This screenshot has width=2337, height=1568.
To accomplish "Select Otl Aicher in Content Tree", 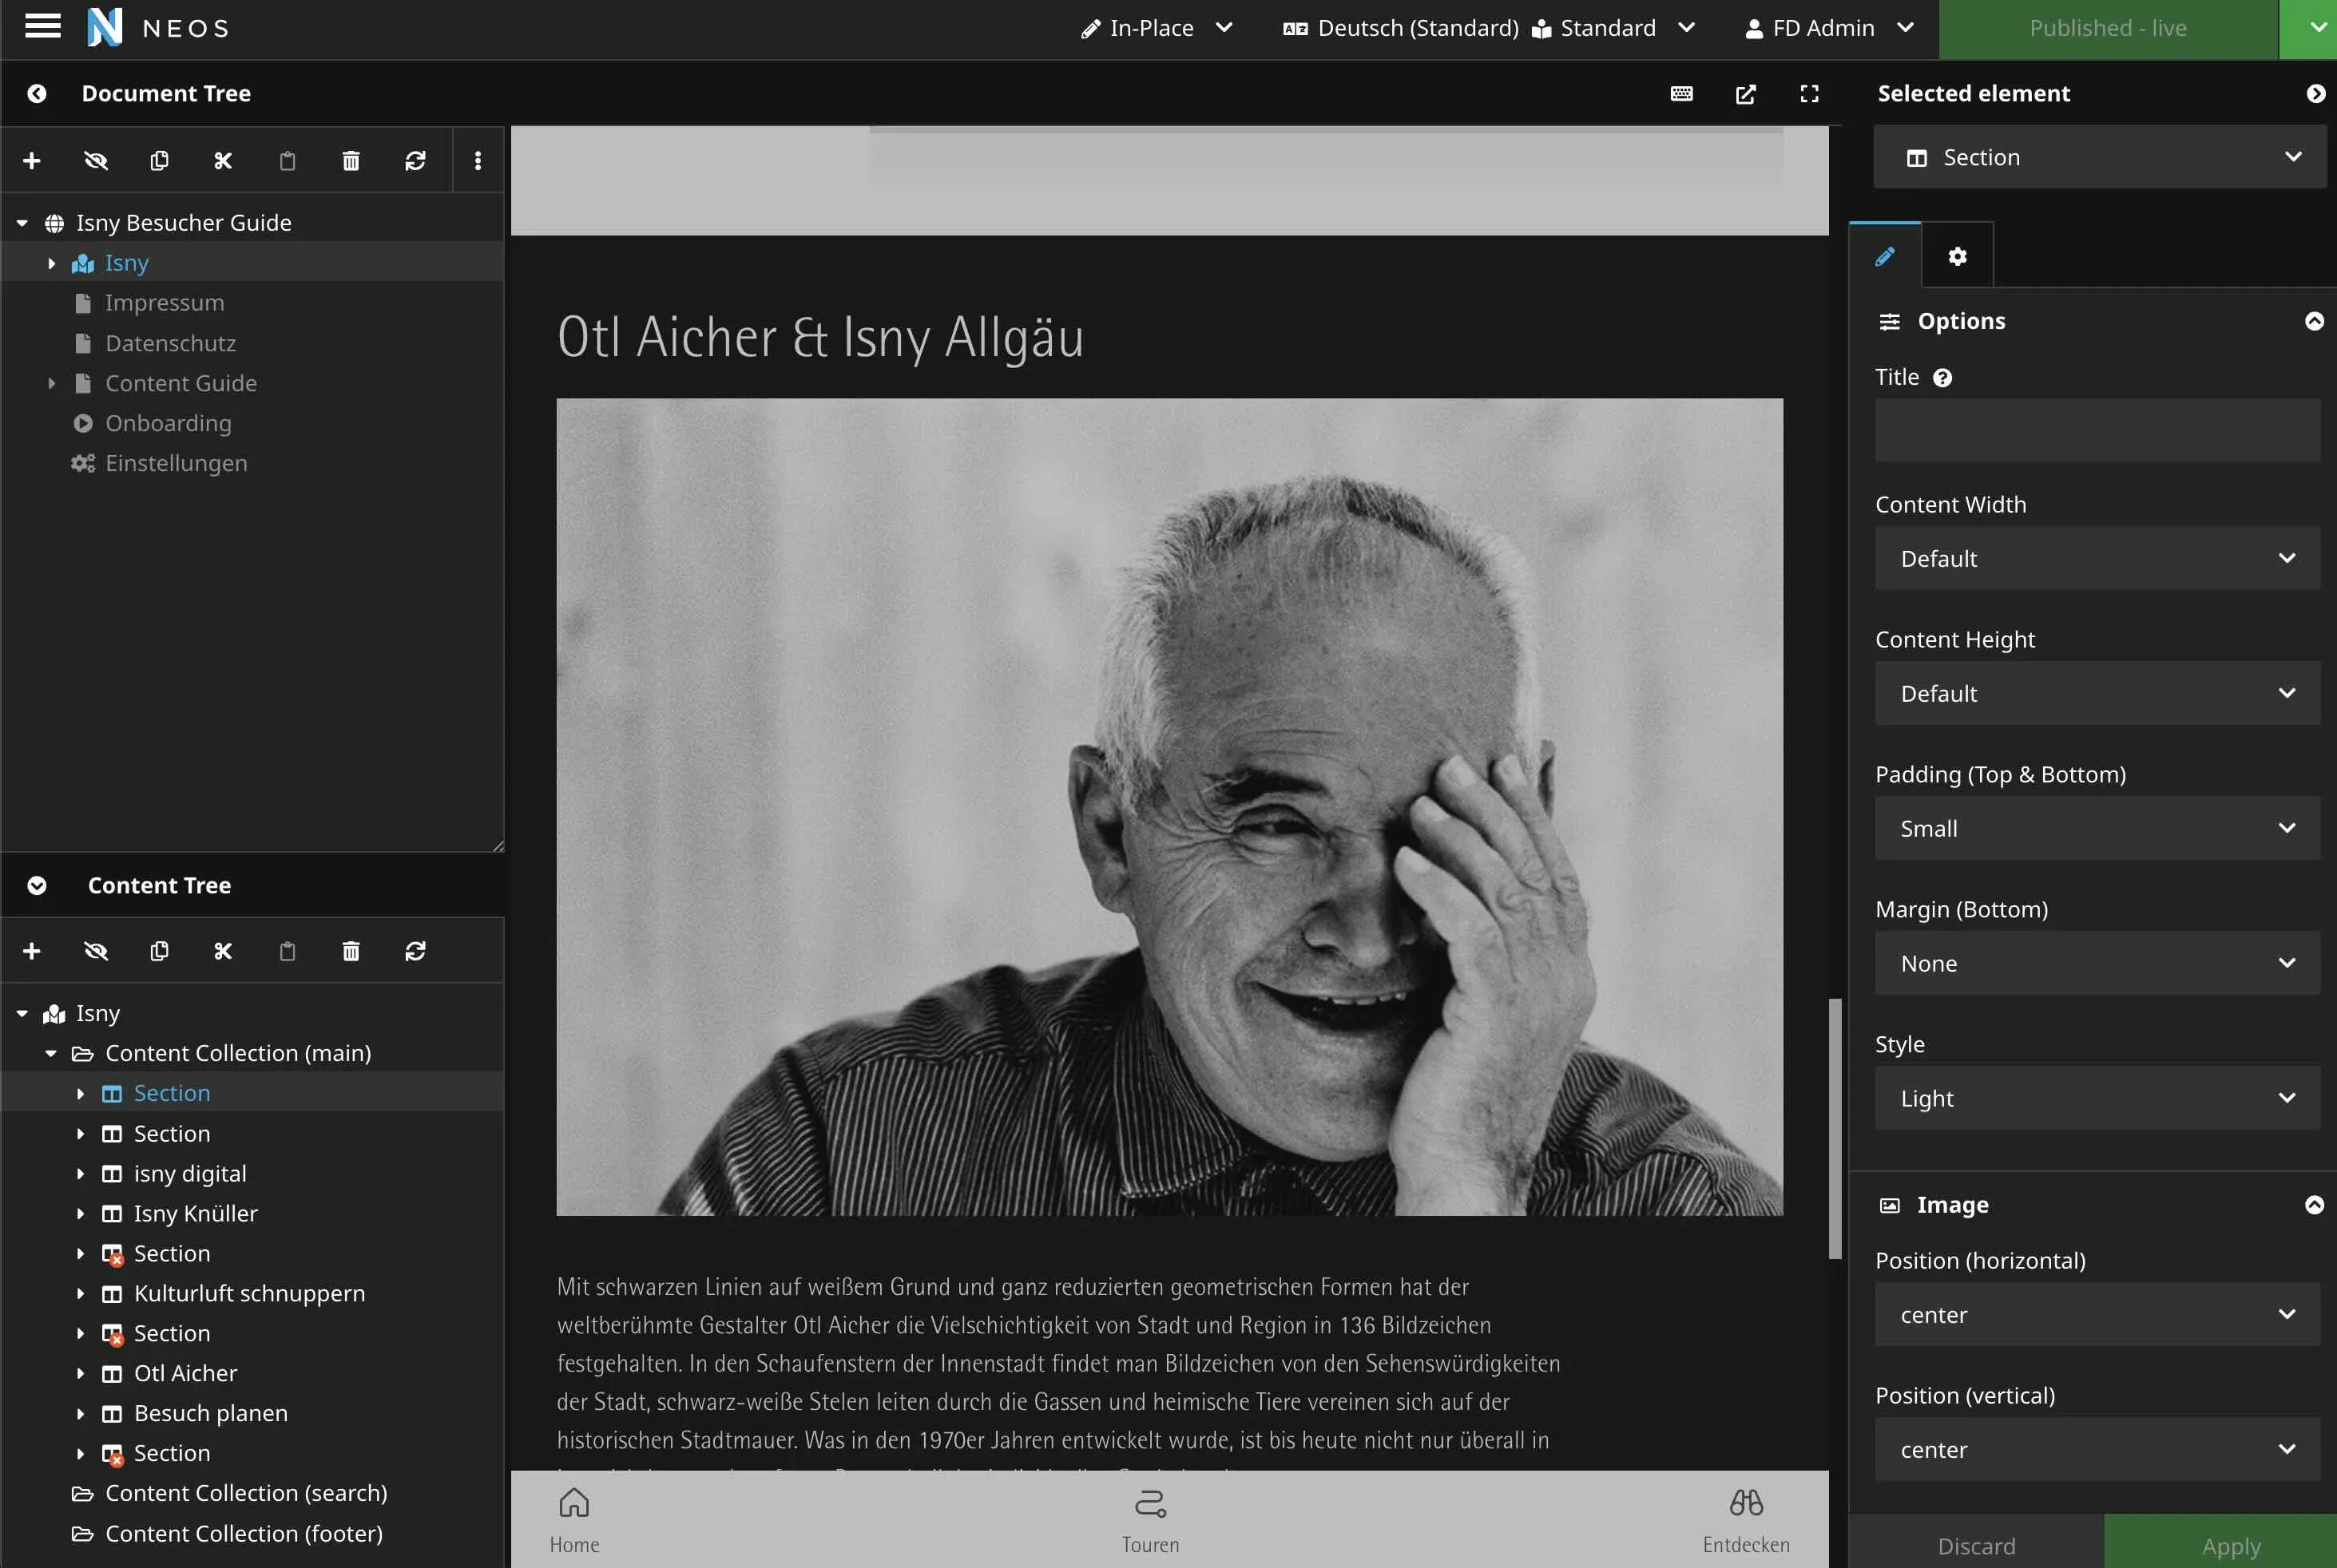I will click(x=185, y=1373).
